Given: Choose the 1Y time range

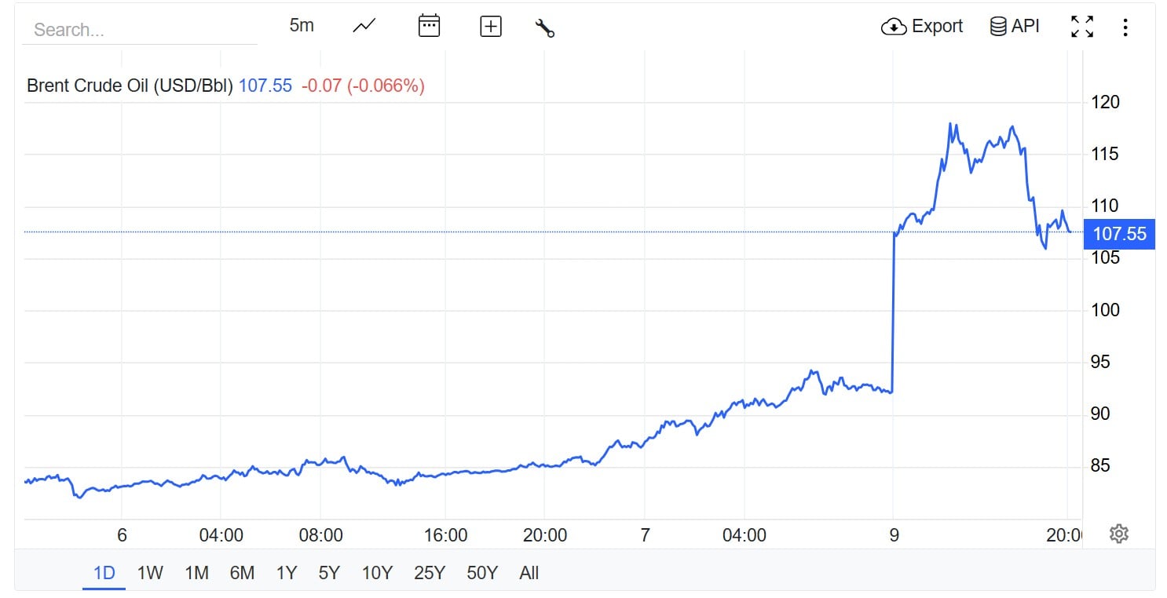Looking at the screenshot, I should click(287, 573).
